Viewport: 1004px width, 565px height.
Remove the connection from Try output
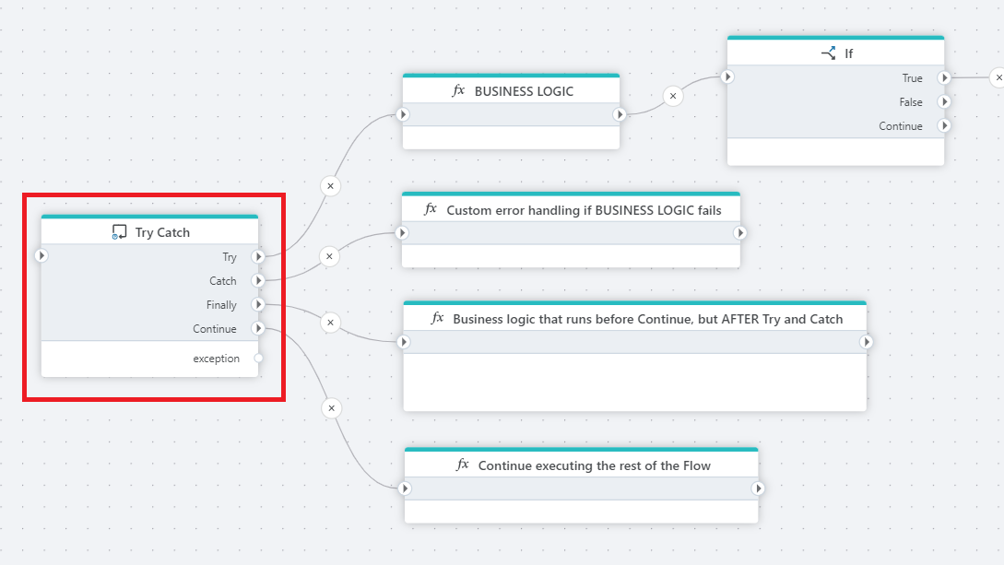[331, 185]
